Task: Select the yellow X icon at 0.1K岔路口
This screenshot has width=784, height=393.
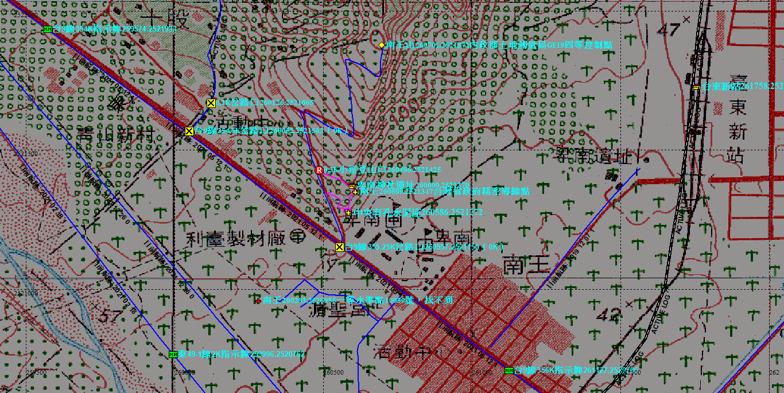Action: (211, 103)
